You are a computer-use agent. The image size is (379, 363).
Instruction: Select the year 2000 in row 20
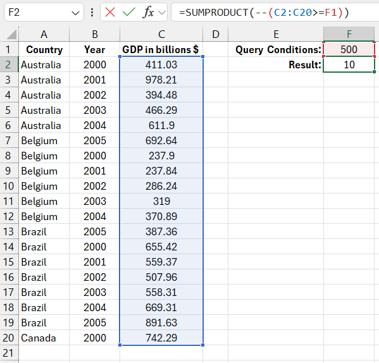click(94, 338)
